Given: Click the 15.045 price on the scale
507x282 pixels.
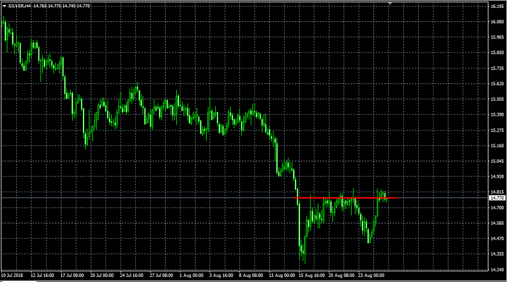Looking at the screenshot, I should (x=497, y=161).
